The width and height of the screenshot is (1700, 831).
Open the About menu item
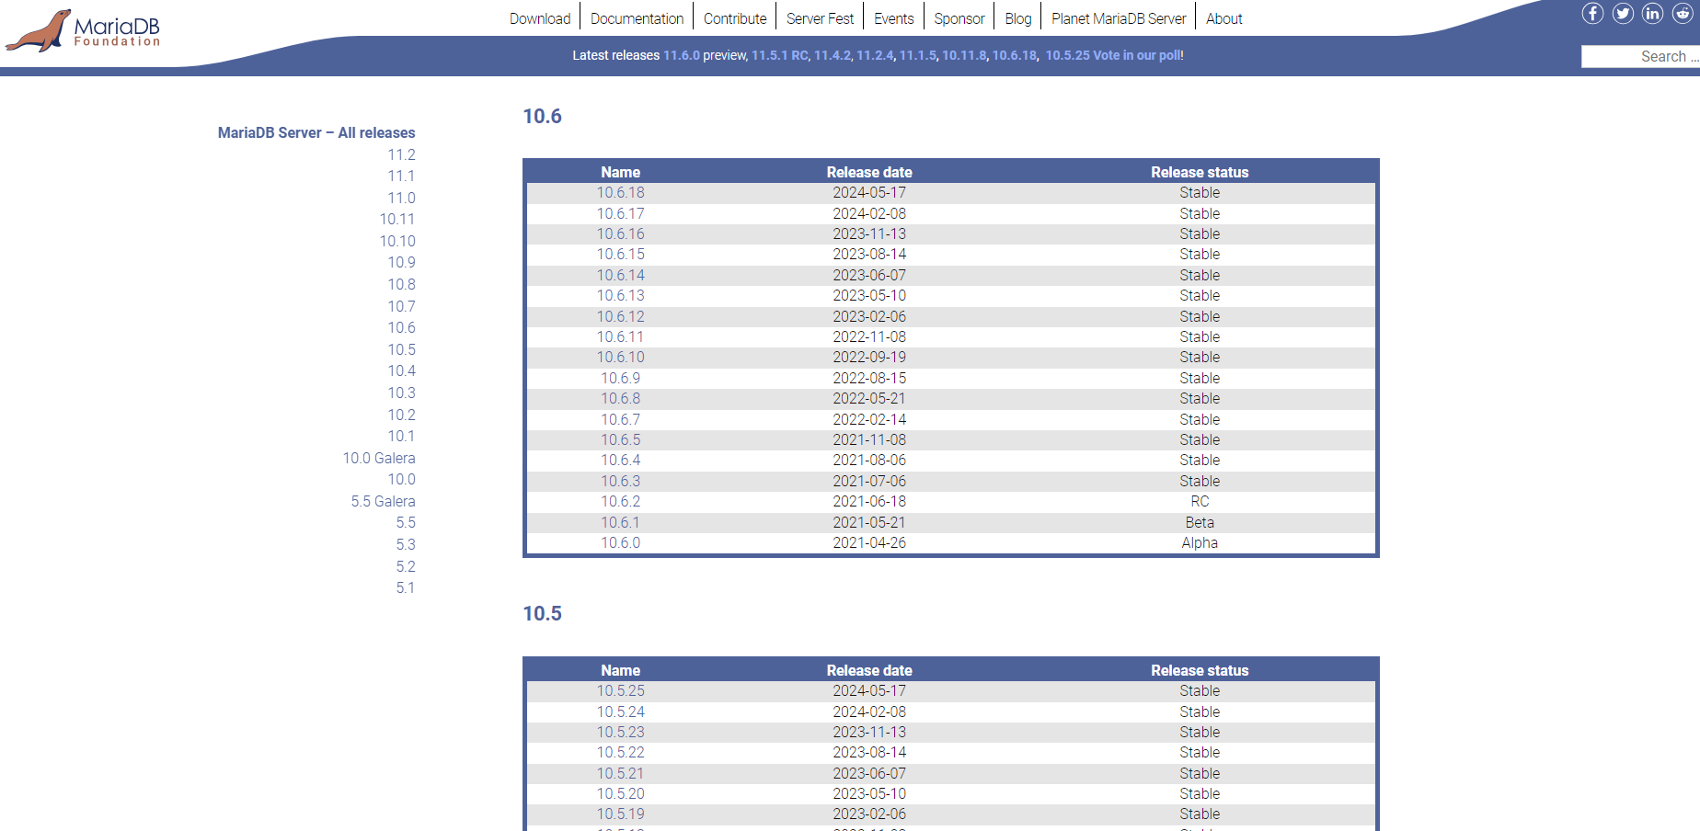point(1224,18)
